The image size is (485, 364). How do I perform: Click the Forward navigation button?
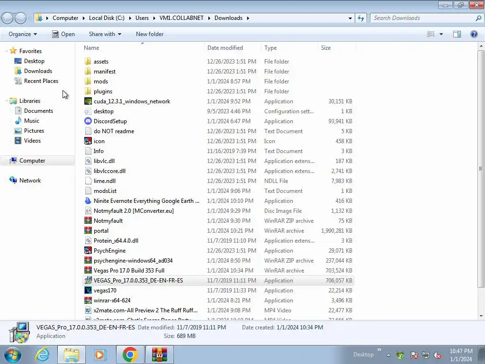coord(20,18)
